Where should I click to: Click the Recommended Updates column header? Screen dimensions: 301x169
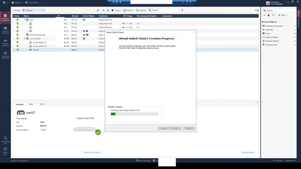[x=147, y=16]
